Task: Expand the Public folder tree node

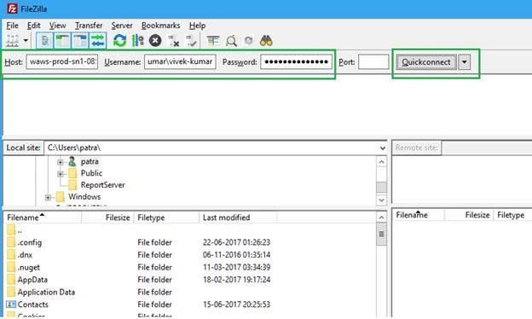Action: [61, 174]
